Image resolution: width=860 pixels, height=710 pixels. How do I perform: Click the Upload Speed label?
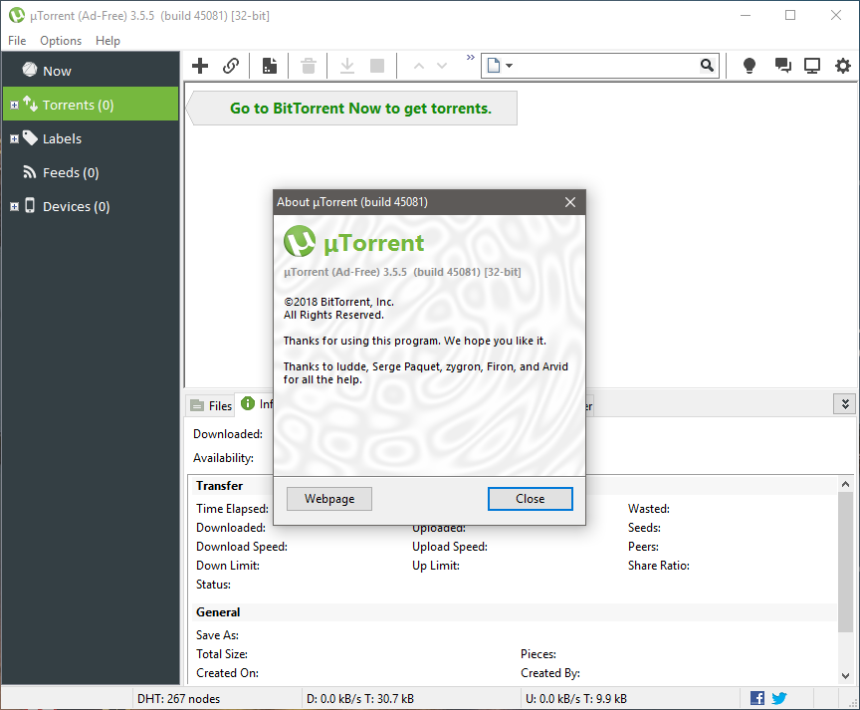coord(450,547)
